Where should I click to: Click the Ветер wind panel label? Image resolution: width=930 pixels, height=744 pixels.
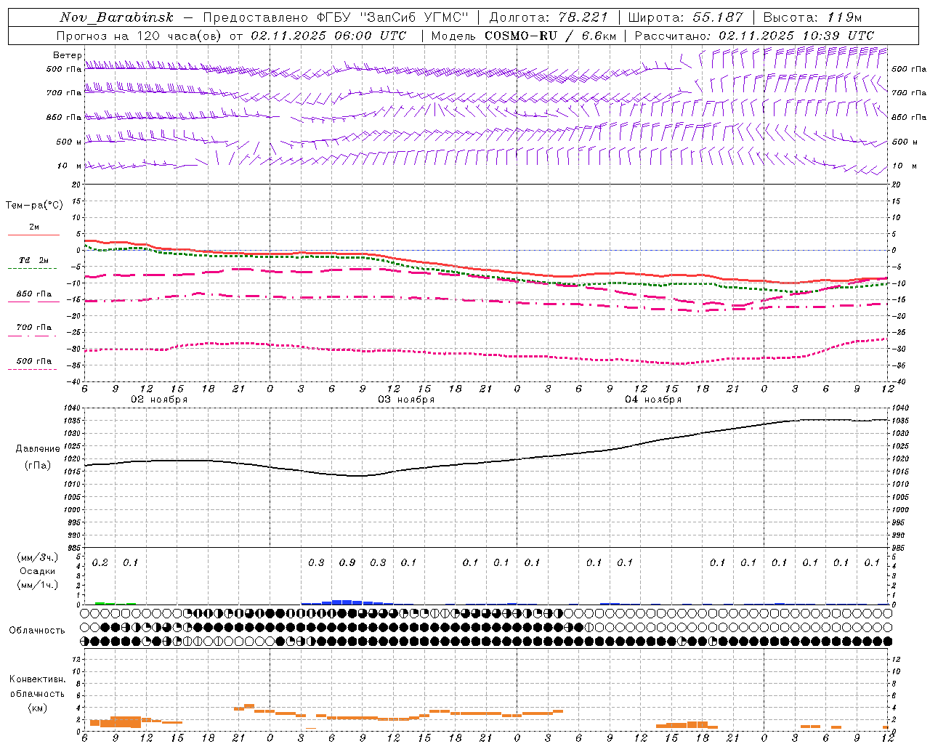(68, 55)
